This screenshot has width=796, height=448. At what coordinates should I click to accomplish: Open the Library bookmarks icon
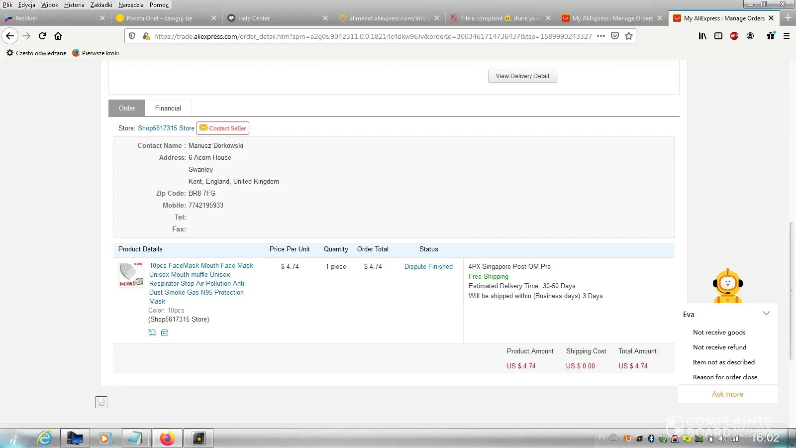pyautogui.click(x=702, y=36)
